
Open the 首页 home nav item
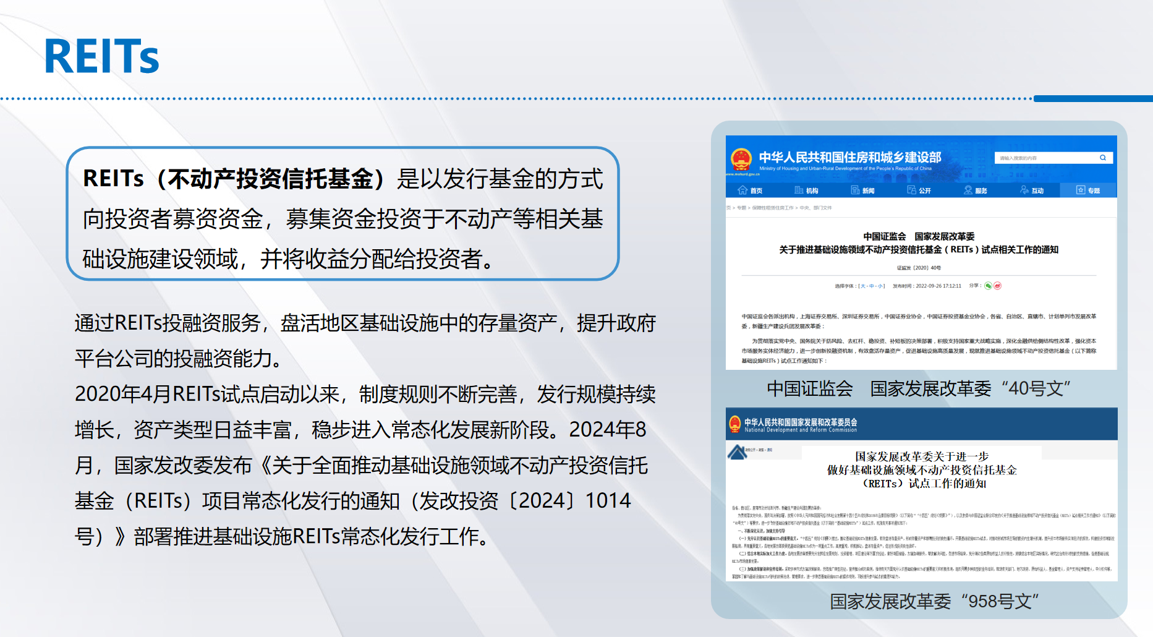750,190
